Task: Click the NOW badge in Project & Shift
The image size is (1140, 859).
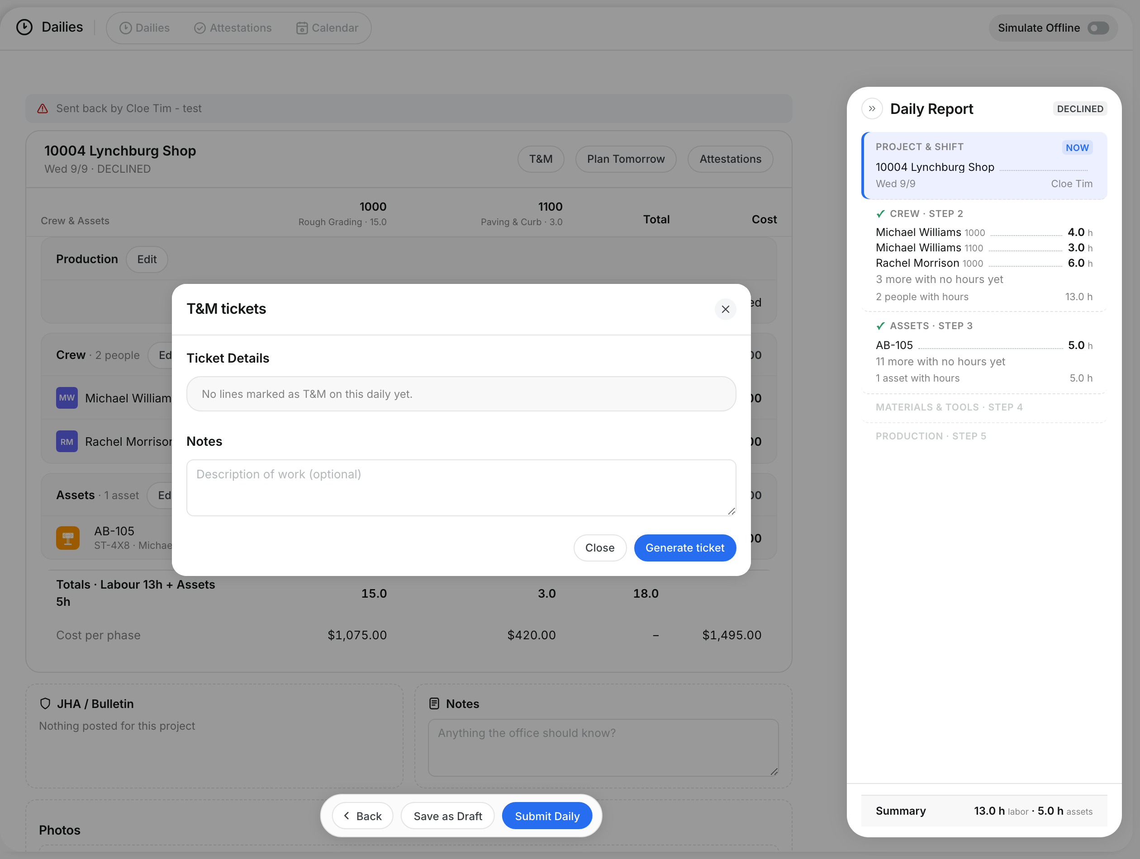Action: tap(1077, 147)
